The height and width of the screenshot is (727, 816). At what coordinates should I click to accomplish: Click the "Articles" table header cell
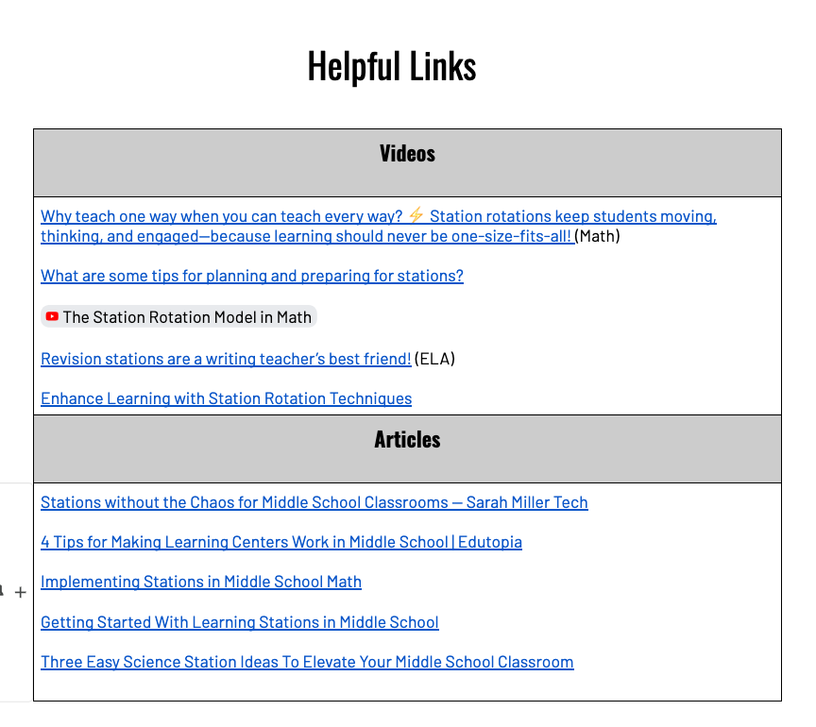pos(407,439)
